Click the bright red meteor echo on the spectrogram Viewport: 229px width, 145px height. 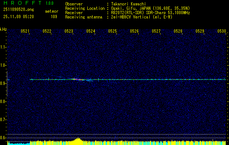pos(75,79)
